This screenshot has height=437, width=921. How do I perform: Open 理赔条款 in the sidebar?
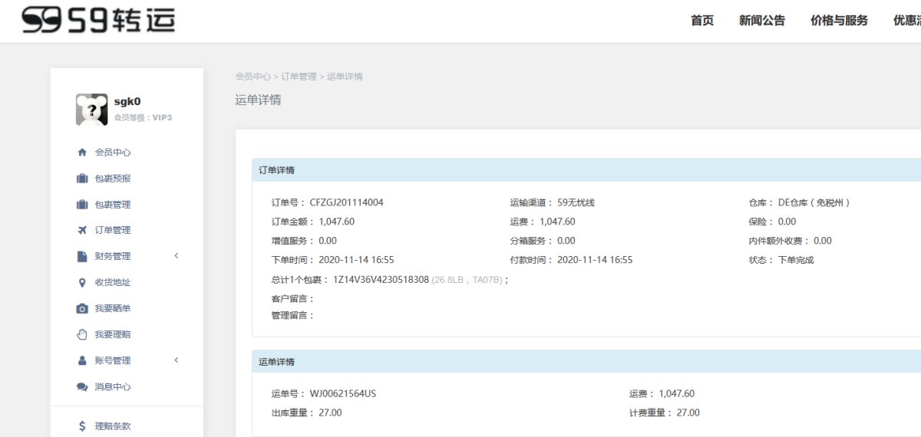click(113, 426)
